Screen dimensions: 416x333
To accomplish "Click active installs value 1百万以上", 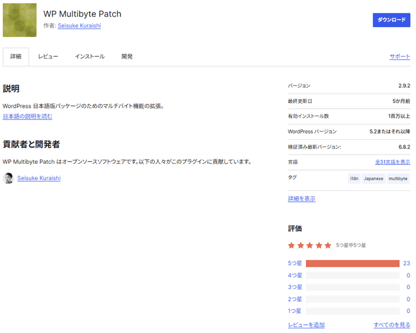I will tap(399, 116).
